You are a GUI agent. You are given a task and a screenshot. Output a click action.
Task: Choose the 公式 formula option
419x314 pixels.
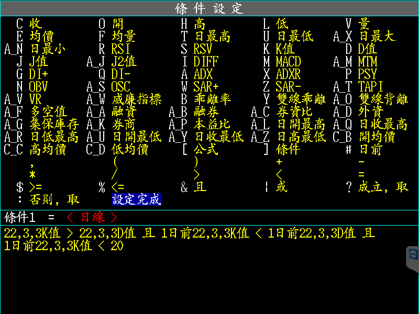click(x=206, y=149)
